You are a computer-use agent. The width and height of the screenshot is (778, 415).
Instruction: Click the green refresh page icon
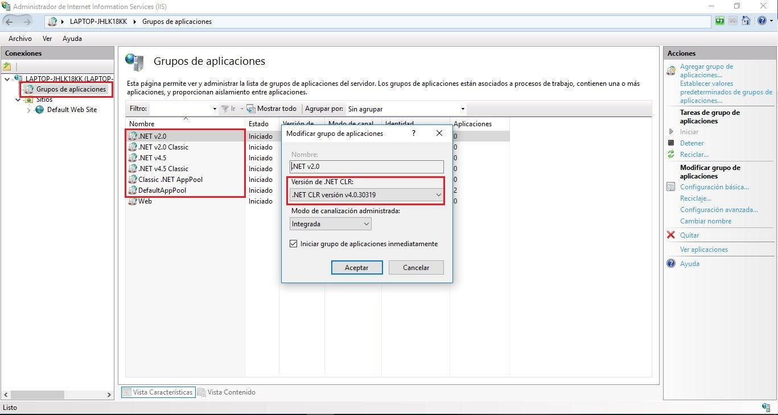click(x=721, y=22)
